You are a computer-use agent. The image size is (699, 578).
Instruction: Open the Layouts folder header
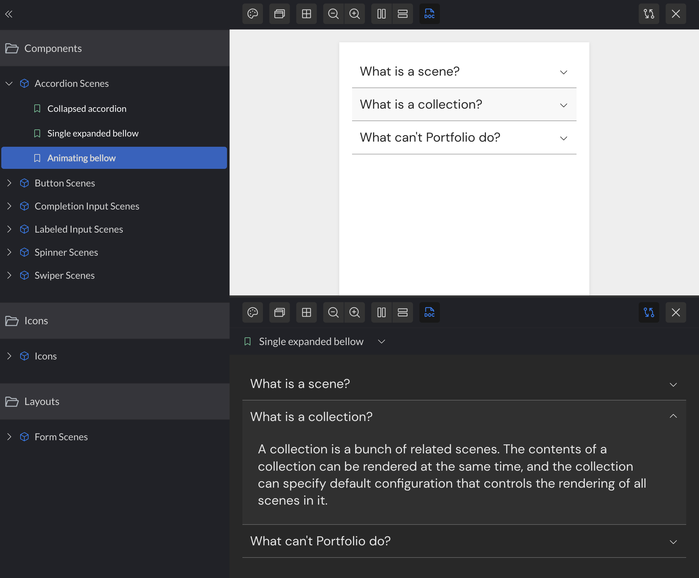pyautogui.click(x=42, y=401)
